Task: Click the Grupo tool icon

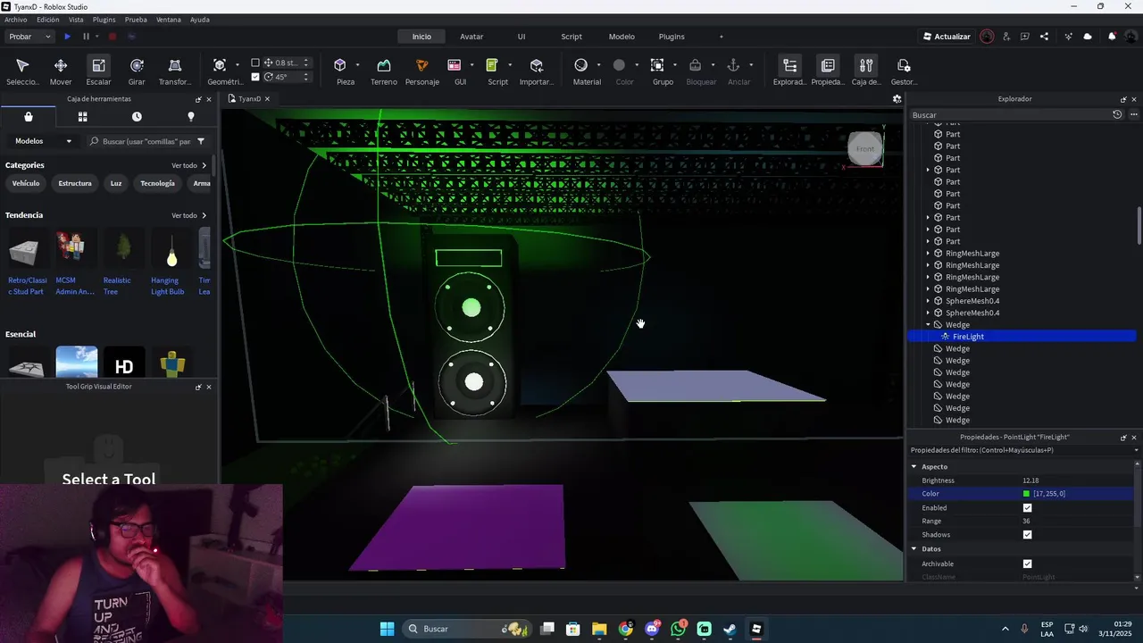Action: click(657, 65)
